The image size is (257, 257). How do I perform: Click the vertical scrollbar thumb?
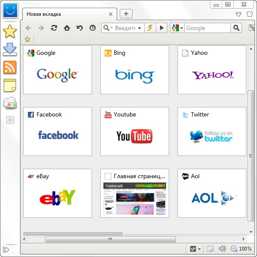click(251, 156)
